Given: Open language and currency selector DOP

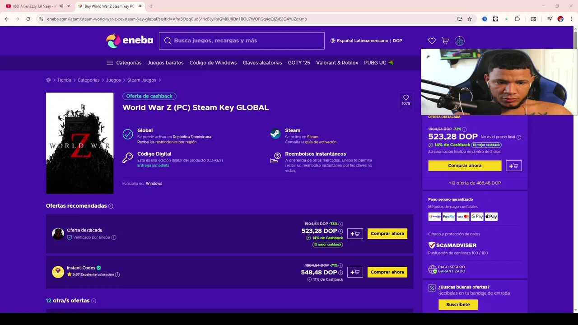Looking at the screenshot, I should [x=366, y=41].
